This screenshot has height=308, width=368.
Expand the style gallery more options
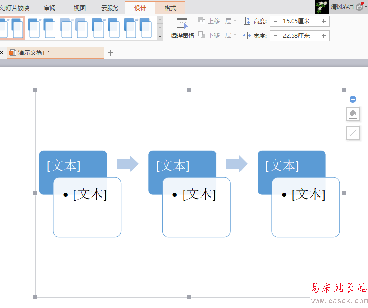point(160,36)
